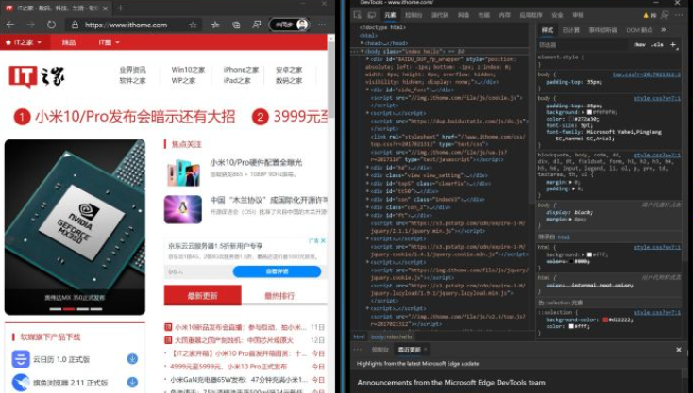The width and height of the screenshot is (693, 393).
Task: Download 云日历 1.0 with its arrow icon
Action: coord(132,359)
